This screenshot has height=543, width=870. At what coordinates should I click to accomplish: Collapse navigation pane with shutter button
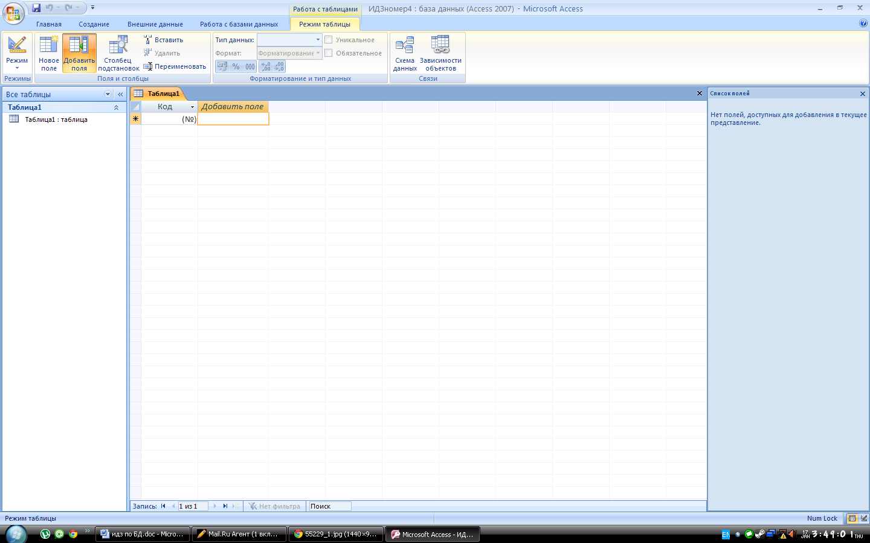click(x=120, y=94)
